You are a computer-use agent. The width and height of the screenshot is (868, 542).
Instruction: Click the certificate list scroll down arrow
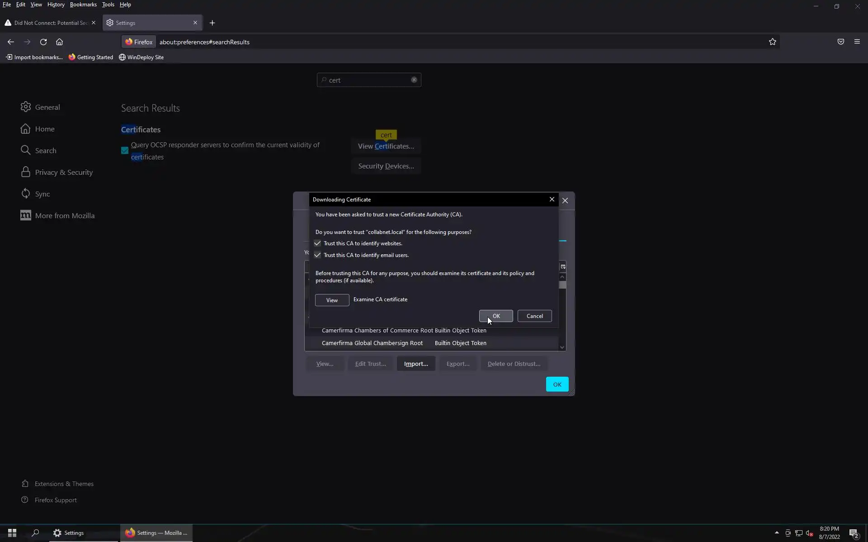[x=562, y=347]
